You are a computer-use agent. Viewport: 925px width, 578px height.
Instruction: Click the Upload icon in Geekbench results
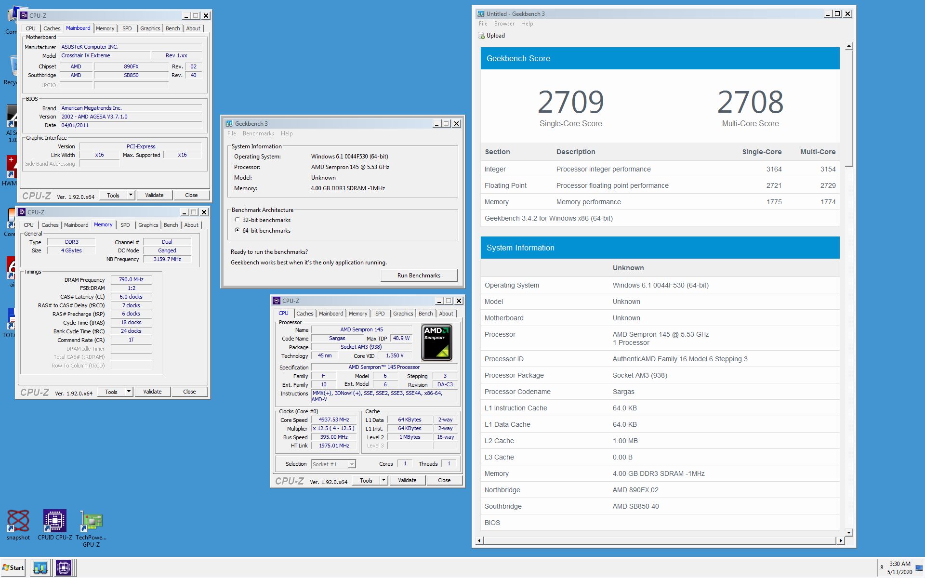coord(481,36)
